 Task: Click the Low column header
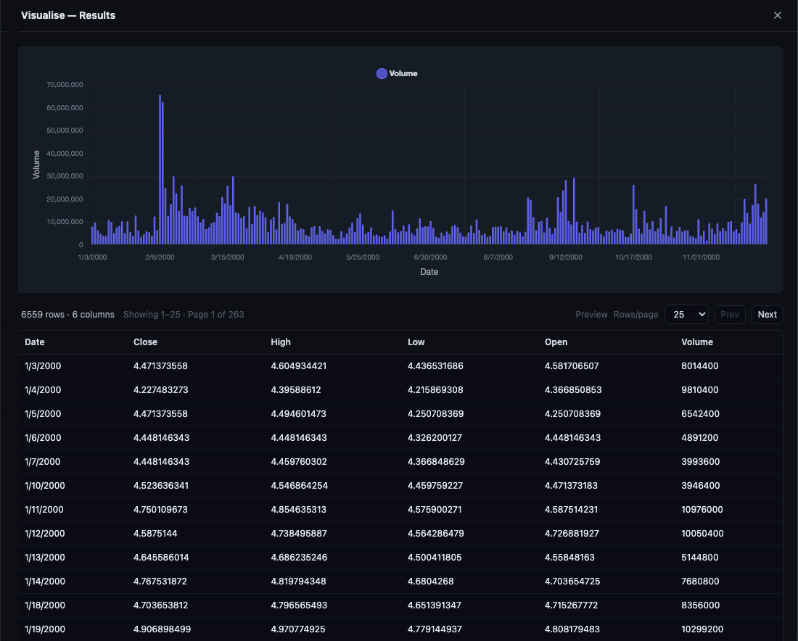tap(416, 342)
